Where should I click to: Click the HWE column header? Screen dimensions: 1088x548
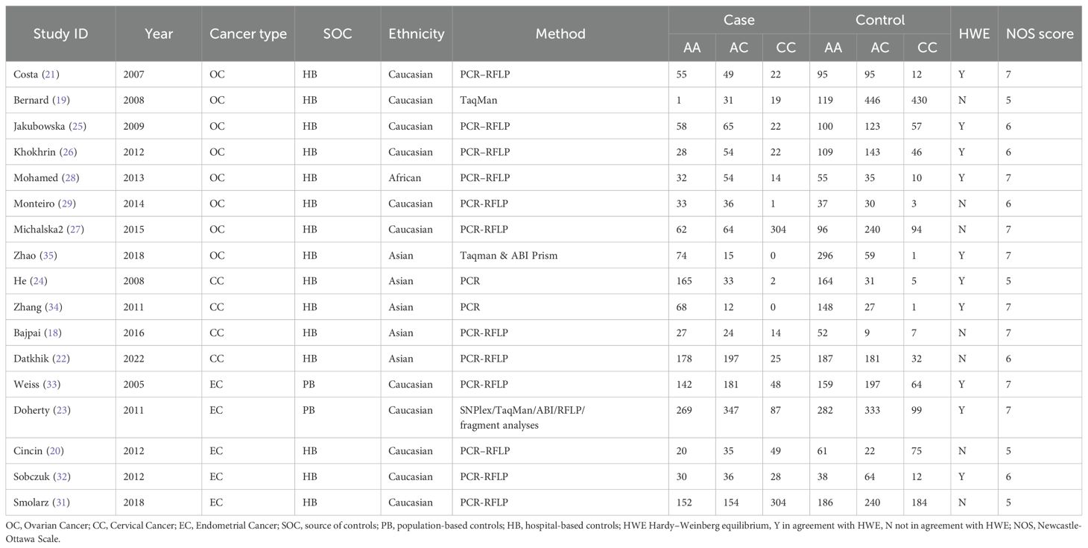click(974, 34)
